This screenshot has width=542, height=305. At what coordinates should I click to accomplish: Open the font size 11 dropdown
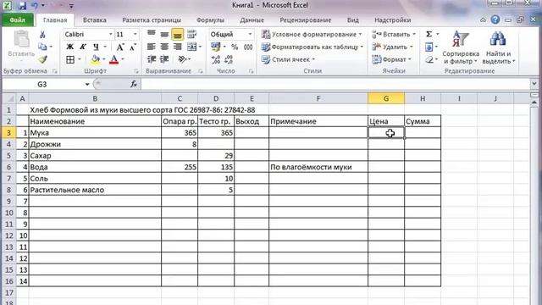(135, 34)
